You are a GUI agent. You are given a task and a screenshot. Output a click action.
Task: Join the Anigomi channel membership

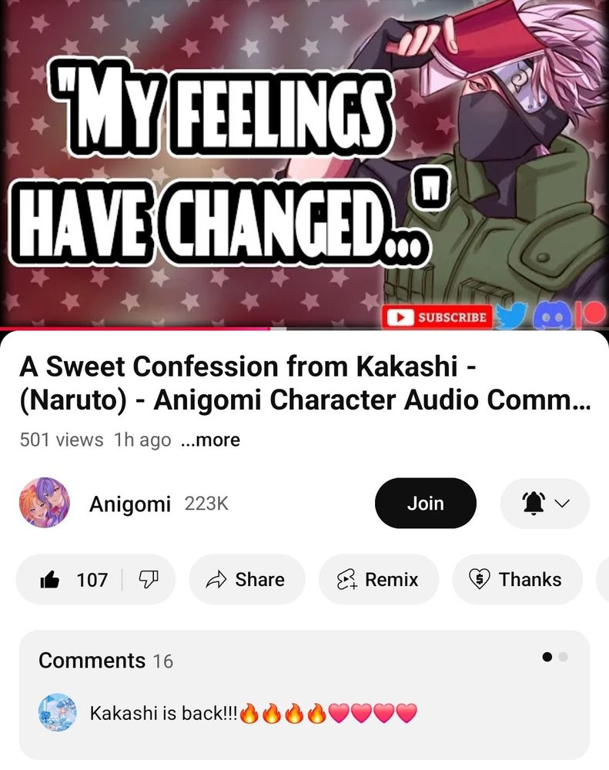(425, 504)
